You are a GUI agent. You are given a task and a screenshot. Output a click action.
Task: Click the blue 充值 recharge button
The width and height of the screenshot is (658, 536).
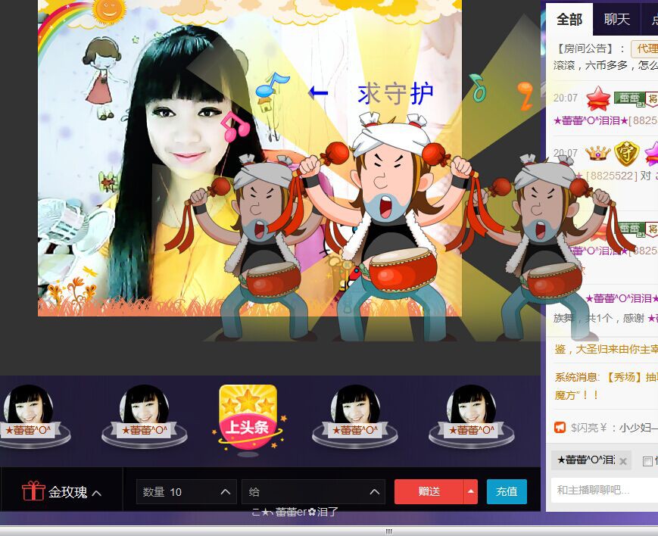click(507, 491)
